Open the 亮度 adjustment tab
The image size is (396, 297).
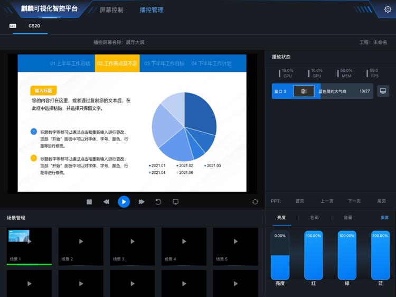(281, 217)
